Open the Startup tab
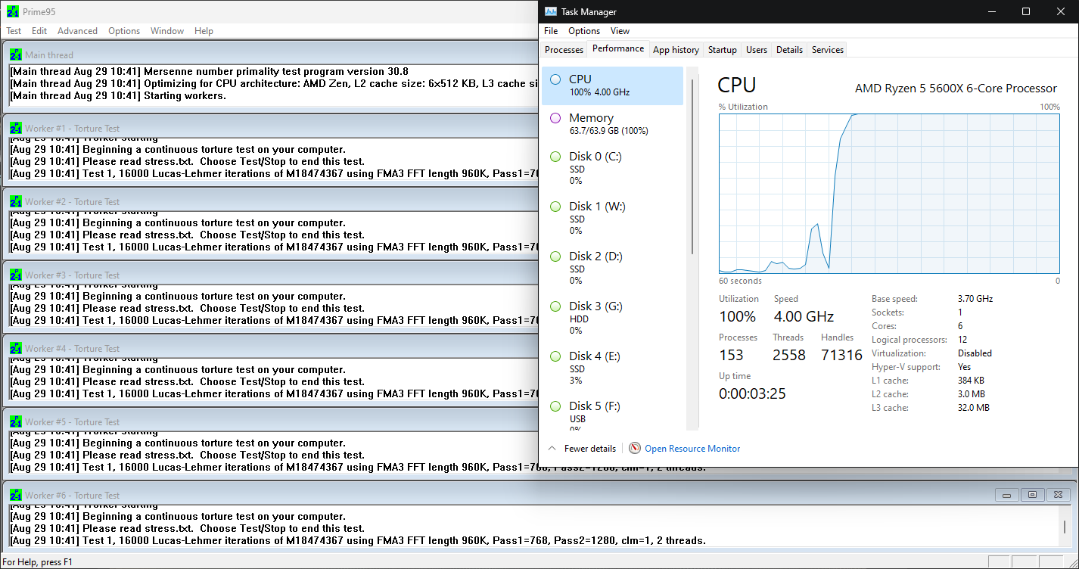The height and width of the screenshot is (569, 1079). tap(723, 50)
